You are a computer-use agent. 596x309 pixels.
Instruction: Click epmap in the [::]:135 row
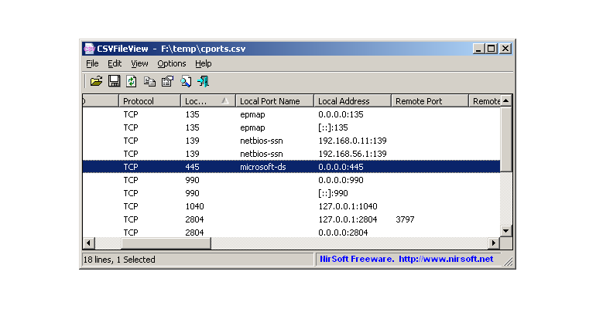[252, 127]
